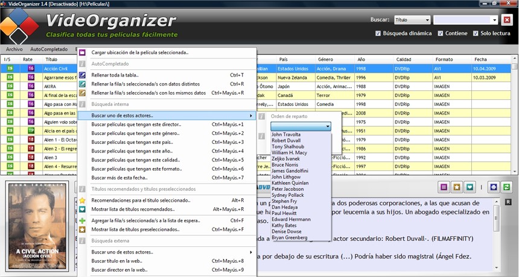Click the small R button beside synopsis
This screenshot has height=277, width=519.
(508, 202)
